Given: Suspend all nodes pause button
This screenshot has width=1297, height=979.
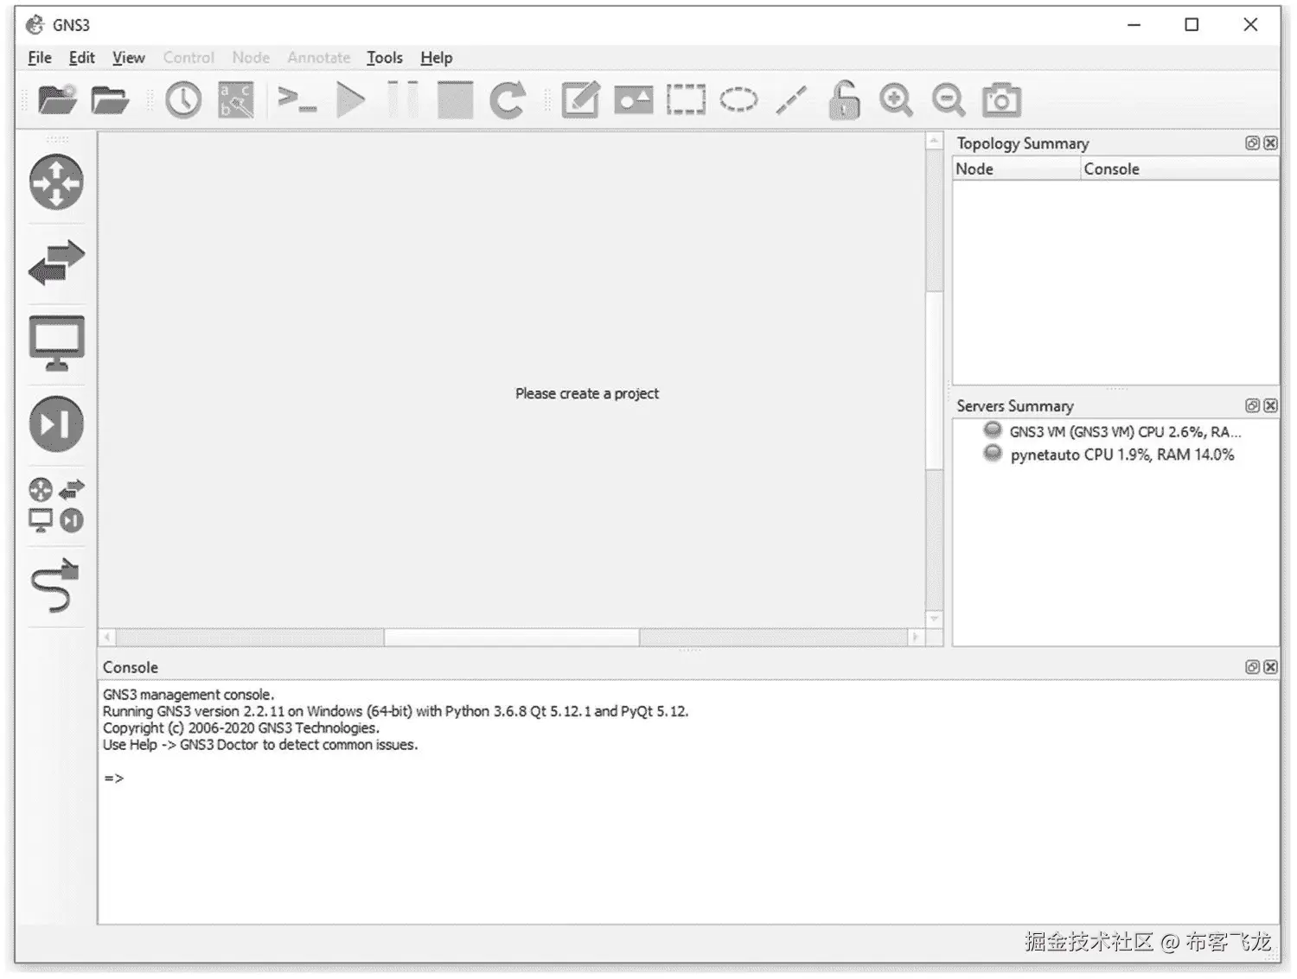Looking at the screenshot, I should point(403,100).
